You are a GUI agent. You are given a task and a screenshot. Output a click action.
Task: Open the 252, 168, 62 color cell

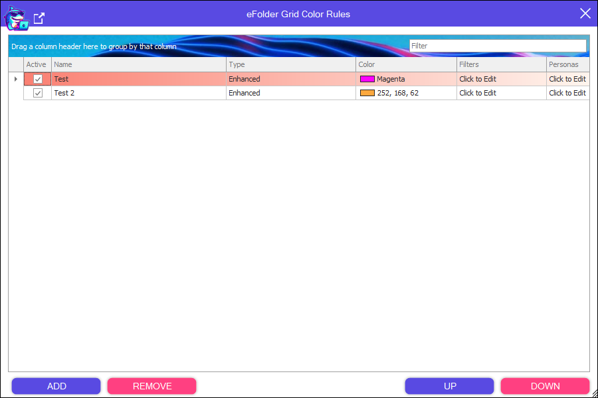point(406,93)
